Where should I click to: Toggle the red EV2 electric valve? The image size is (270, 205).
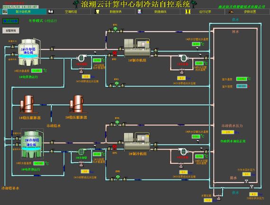pos(115,53)
